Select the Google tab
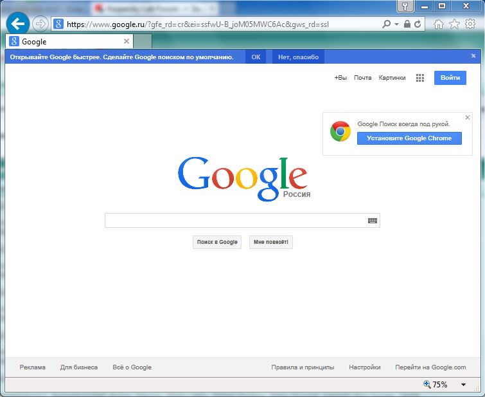 click(69, 41)
